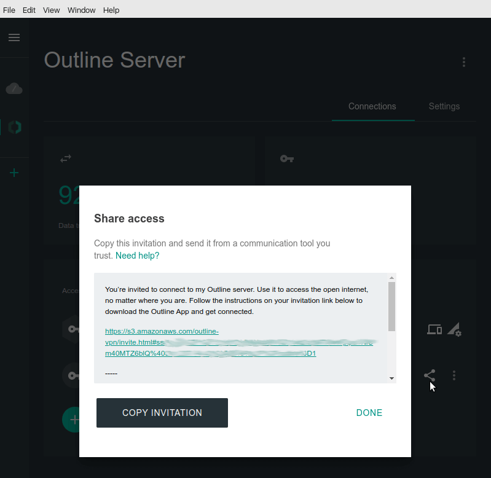This screenshot has width=491, height=478.
Task: Open the Help menu
Action: coord(111,10)
